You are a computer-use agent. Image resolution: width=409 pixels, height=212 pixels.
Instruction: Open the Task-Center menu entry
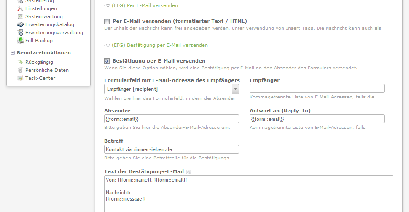[x=40, y=78]
